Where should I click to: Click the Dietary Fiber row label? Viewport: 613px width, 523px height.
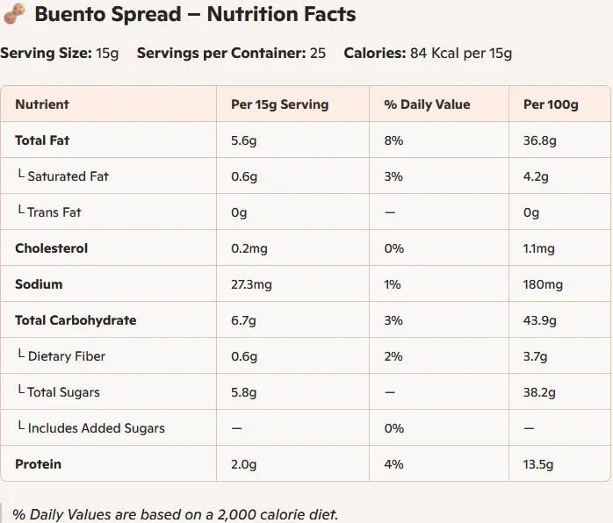[x=67, y=356]
